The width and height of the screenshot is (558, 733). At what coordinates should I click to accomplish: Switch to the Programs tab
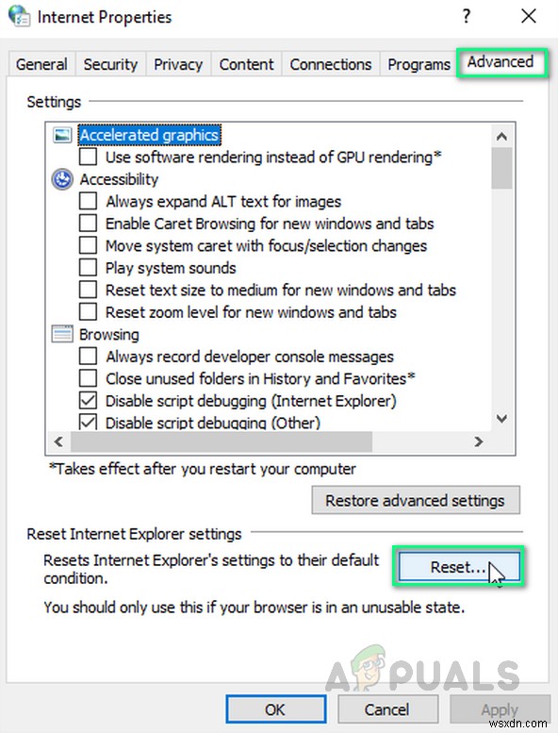(418, 64)
